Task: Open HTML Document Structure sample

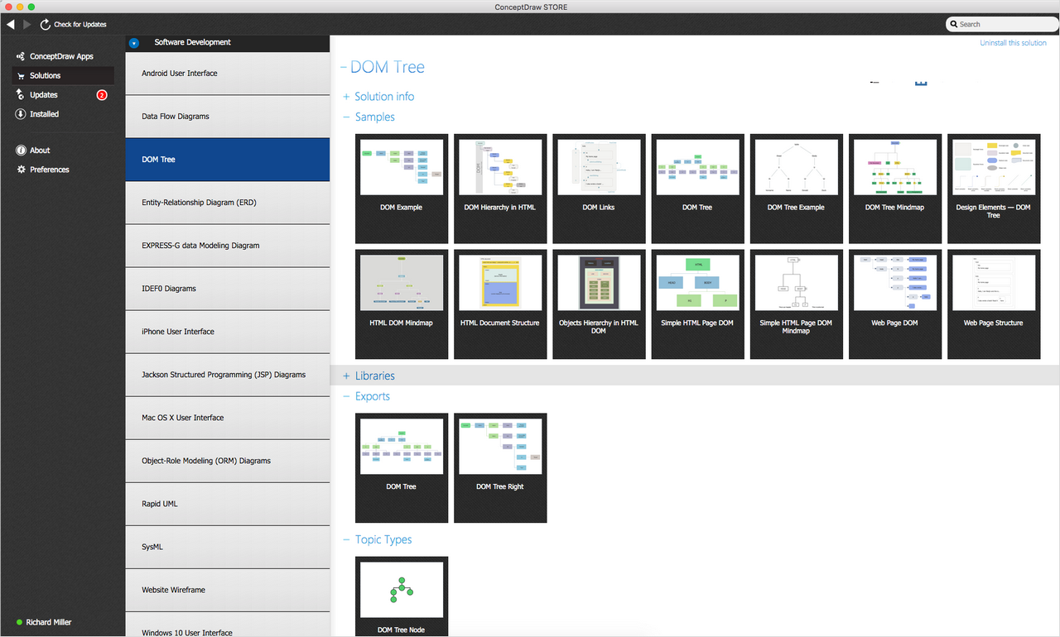Action: (500, 304)
